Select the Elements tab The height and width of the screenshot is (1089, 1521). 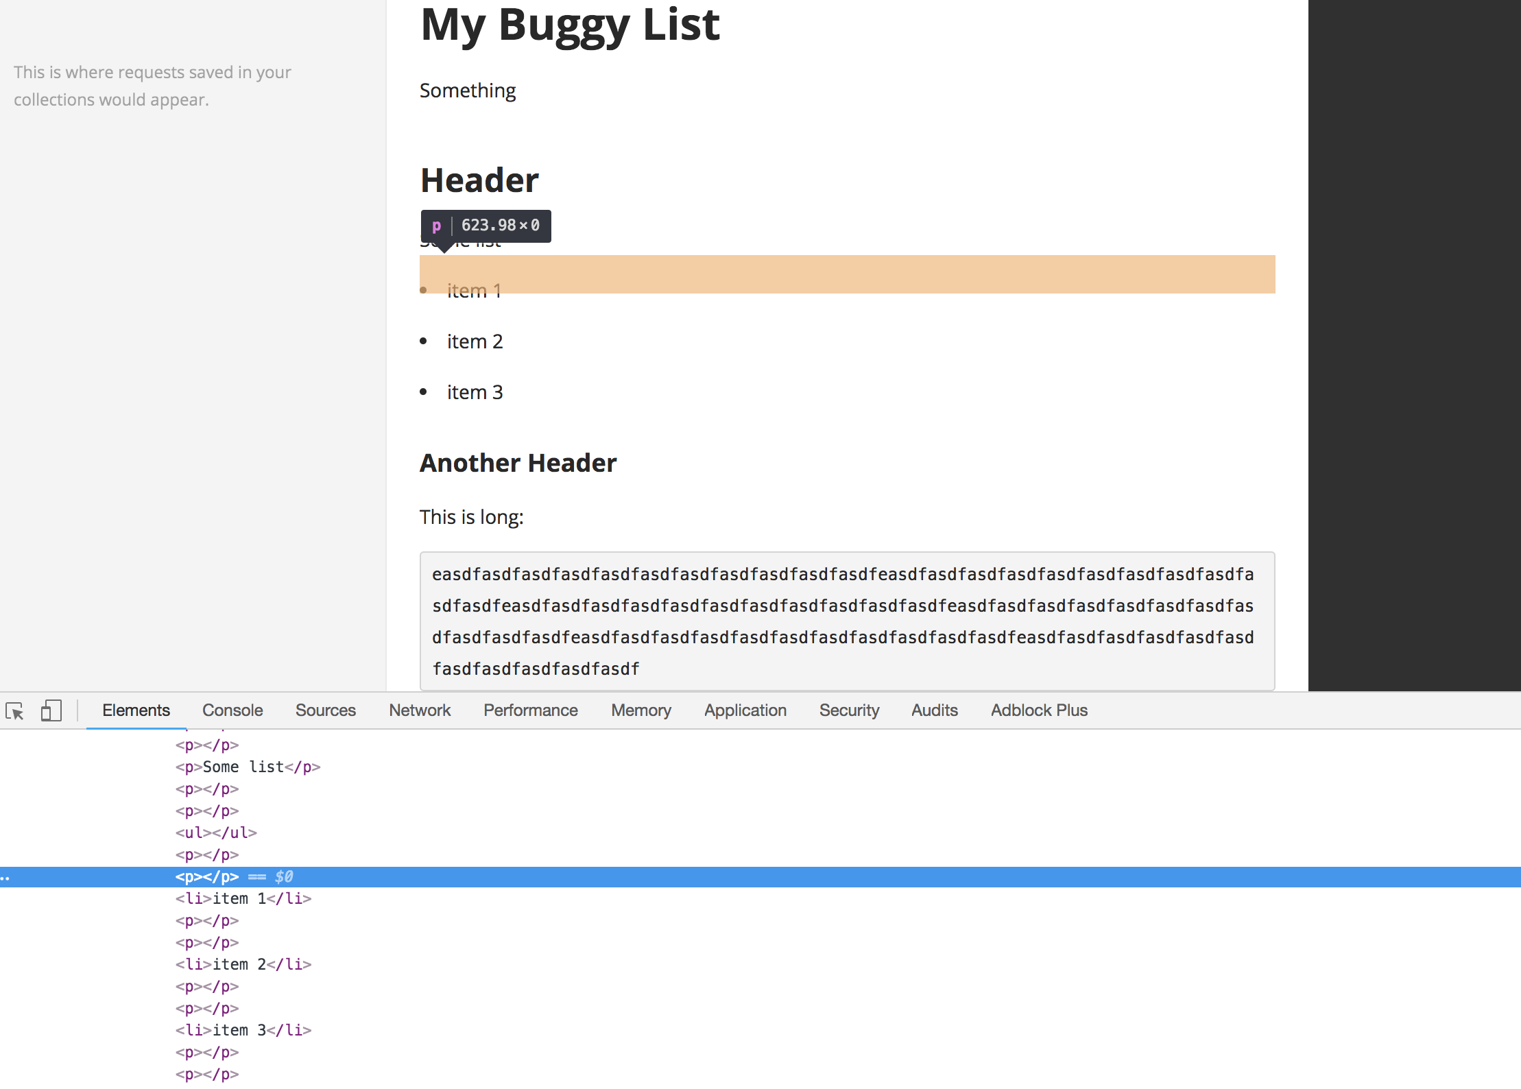(x=136, y=710)
